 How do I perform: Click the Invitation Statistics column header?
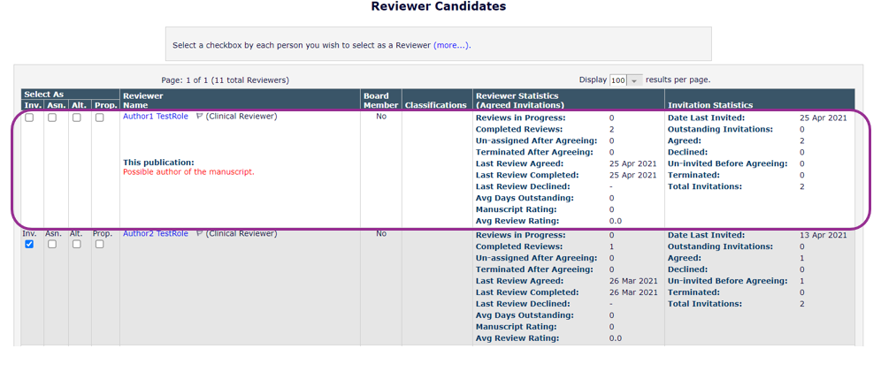tap(710, 105)
